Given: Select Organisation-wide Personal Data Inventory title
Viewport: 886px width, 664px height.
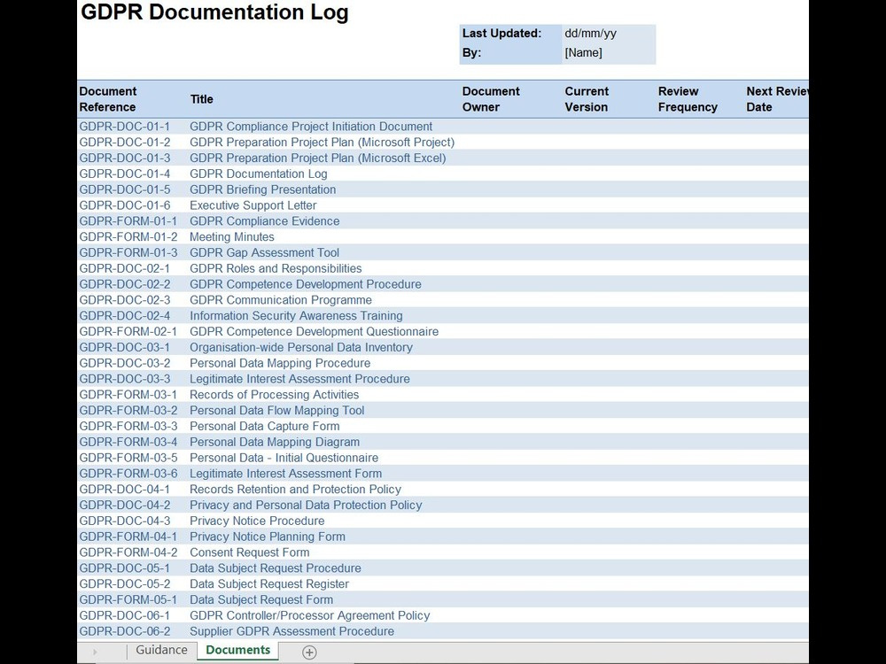Looking at the screenshot, I should pos(301,348).
